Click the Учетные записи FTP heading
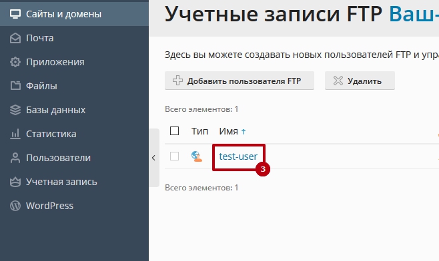Screen dimensions: 439x261 coord(274,13)
